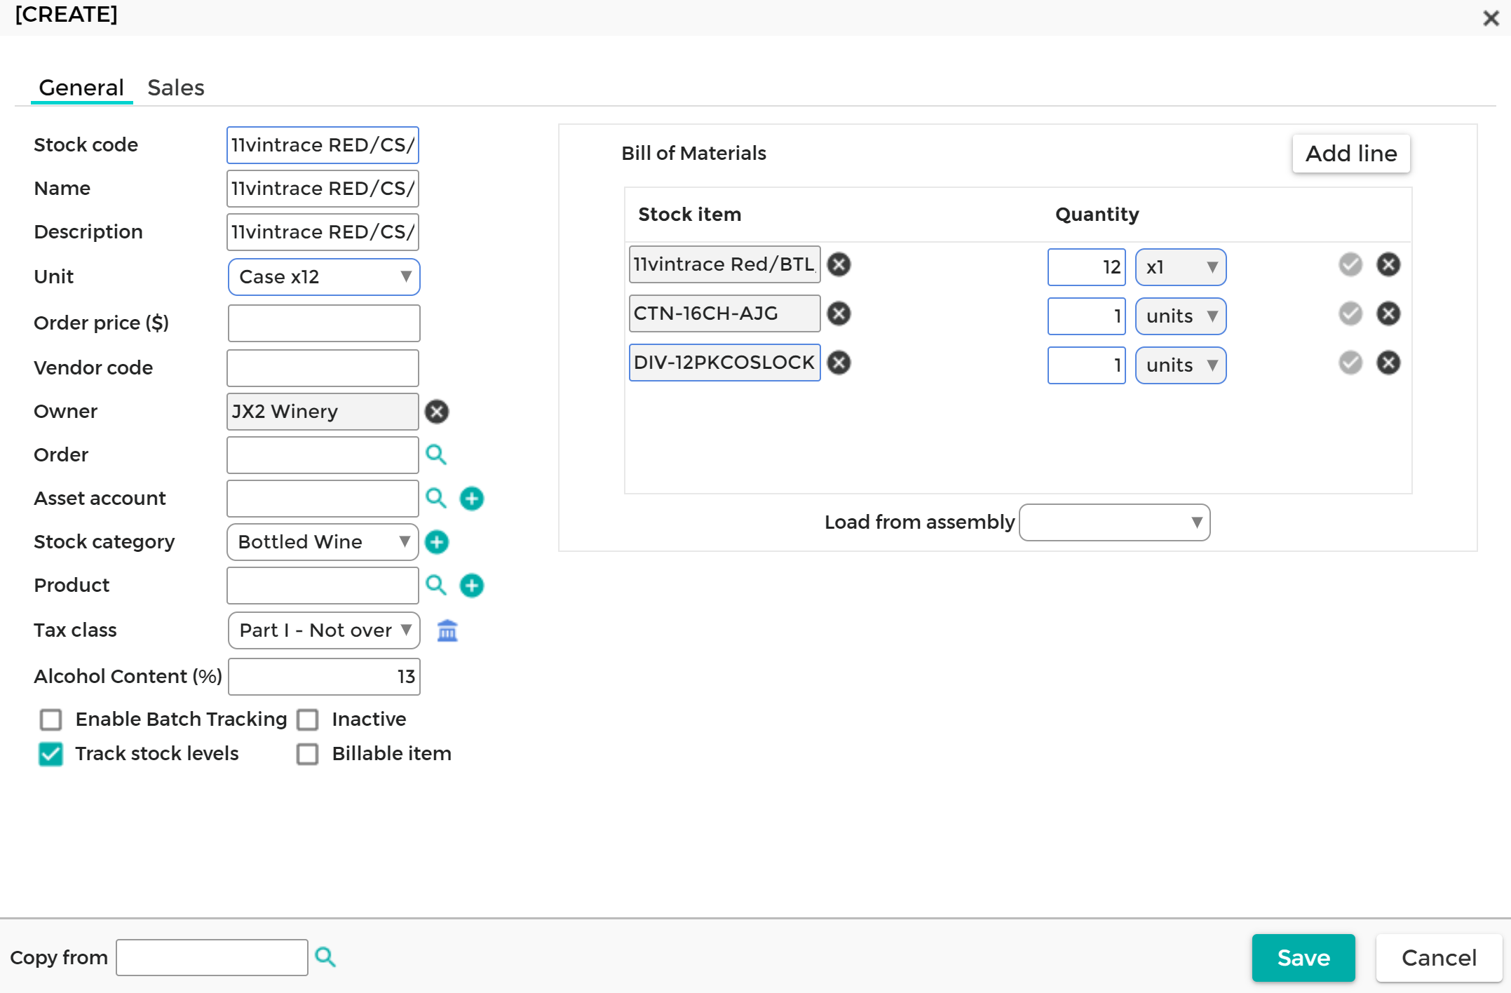Open the Stock category dropdown
Screen dimensions: 1511x993
point(323,542)
